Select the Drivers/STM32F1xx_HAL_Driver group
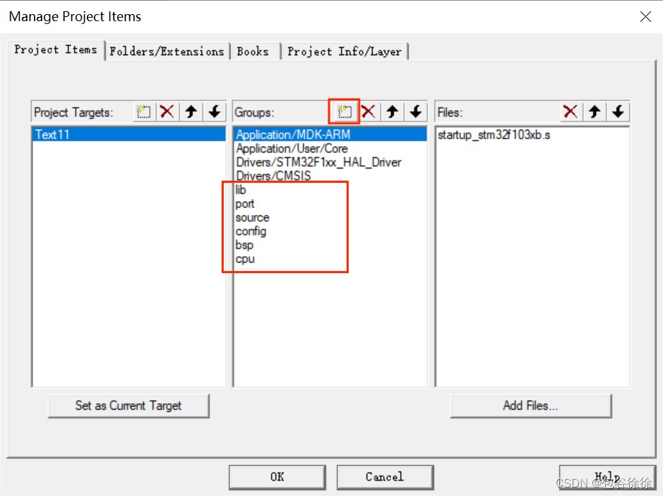This screenshot has width=663, height=496. click(330, 162)
